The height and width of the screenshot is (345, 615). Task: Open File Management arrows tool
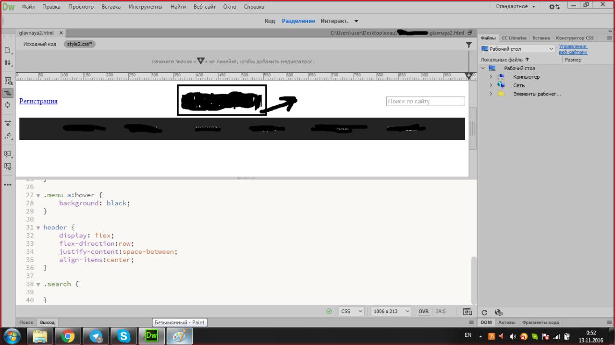click(8, 63)
